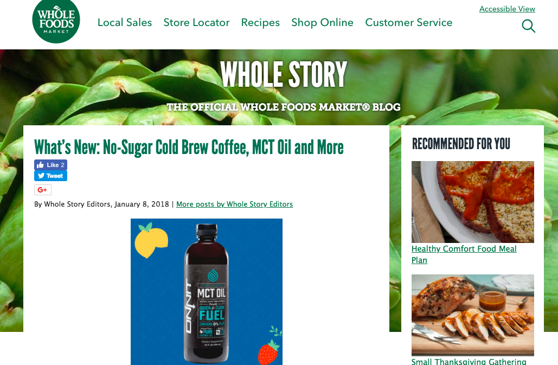Click the Onnit MCT Oil bottle image

[207, 292]
